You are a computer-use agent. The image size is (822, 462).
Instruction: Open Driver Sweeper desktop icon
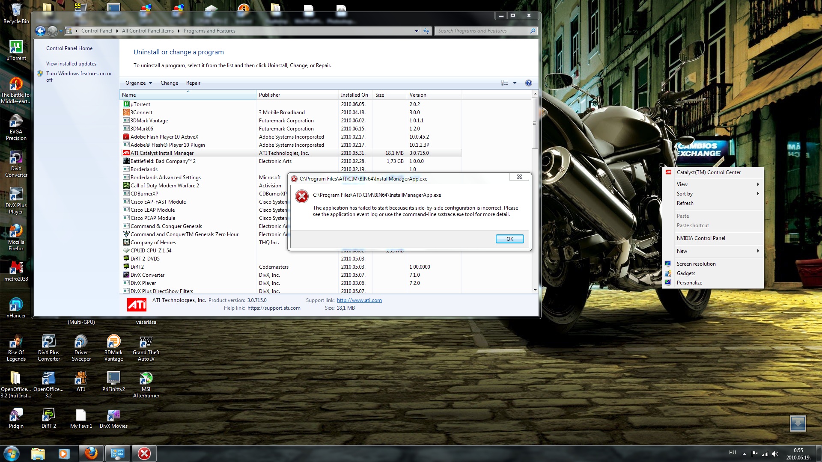[x=81, y=348]
